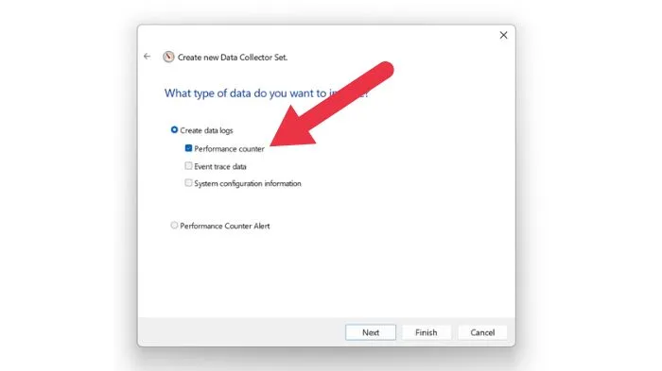Close the Data Collector Set dialog

tap(503, 36)
